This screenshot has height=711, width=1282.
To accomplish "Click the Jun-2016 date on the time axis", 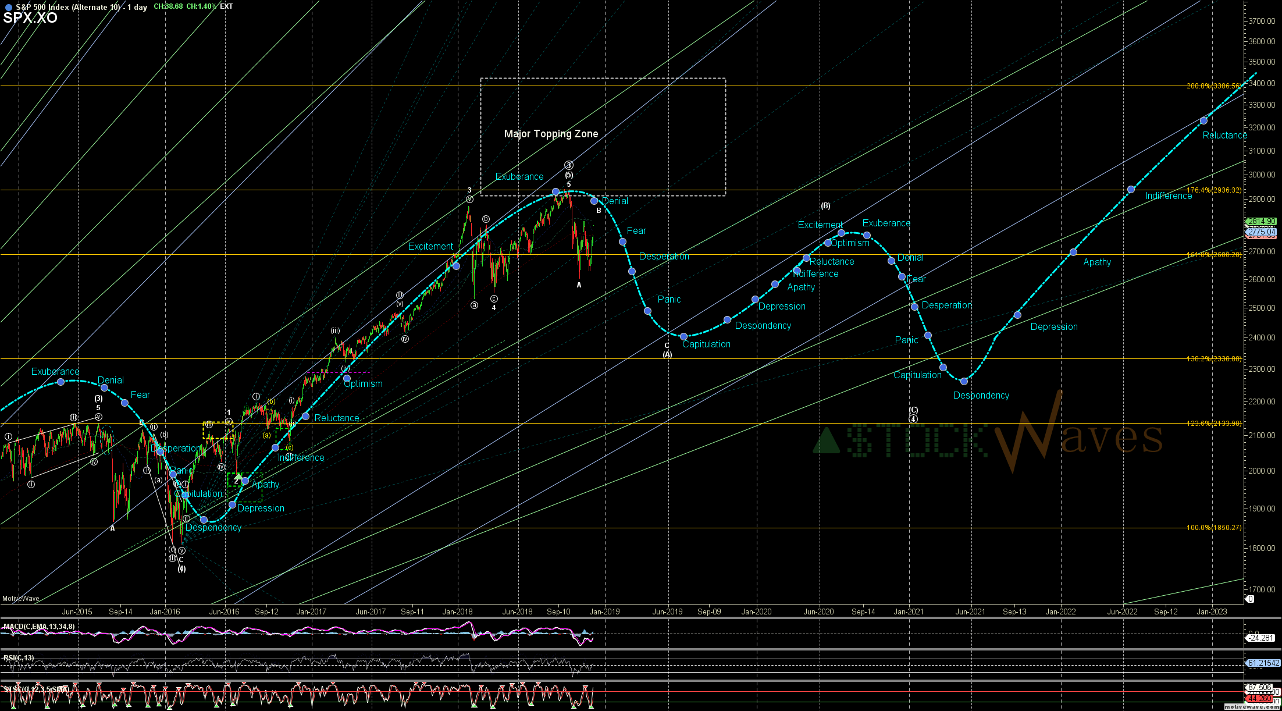I will (x=224, y=612).
